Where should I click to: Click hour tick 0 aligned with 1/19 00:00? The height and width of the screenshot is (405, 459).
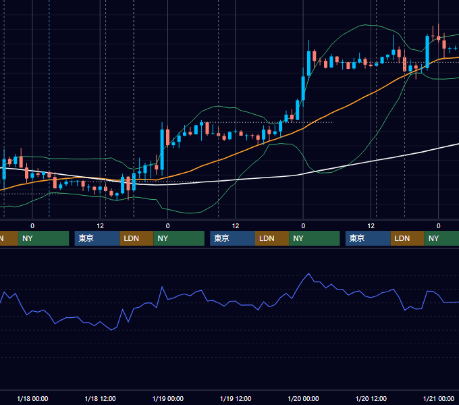pos(167,226)
